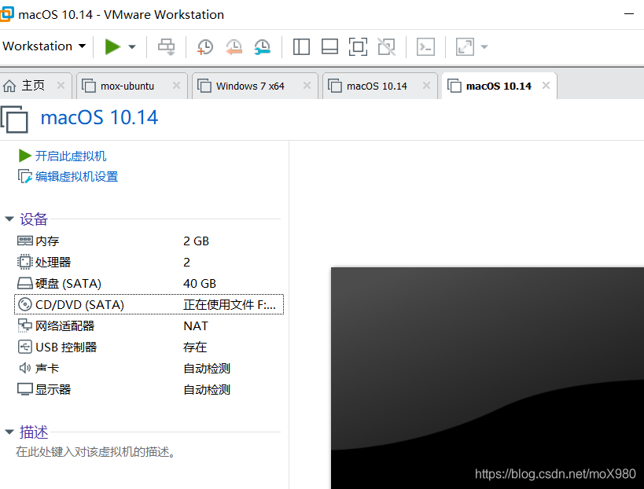Viewport: 644px width, 489px height.
Task: Minimize the VMware Workstation window
Action: pos(629,14)
